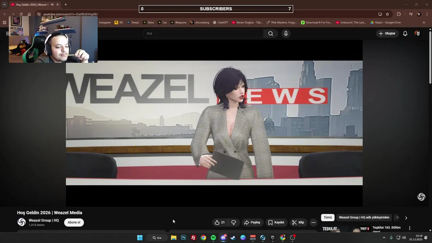The height and width of the screenshot is (243, 432).
Task: Launch Photoshop from the taskbar
Action: coord(184,238)
